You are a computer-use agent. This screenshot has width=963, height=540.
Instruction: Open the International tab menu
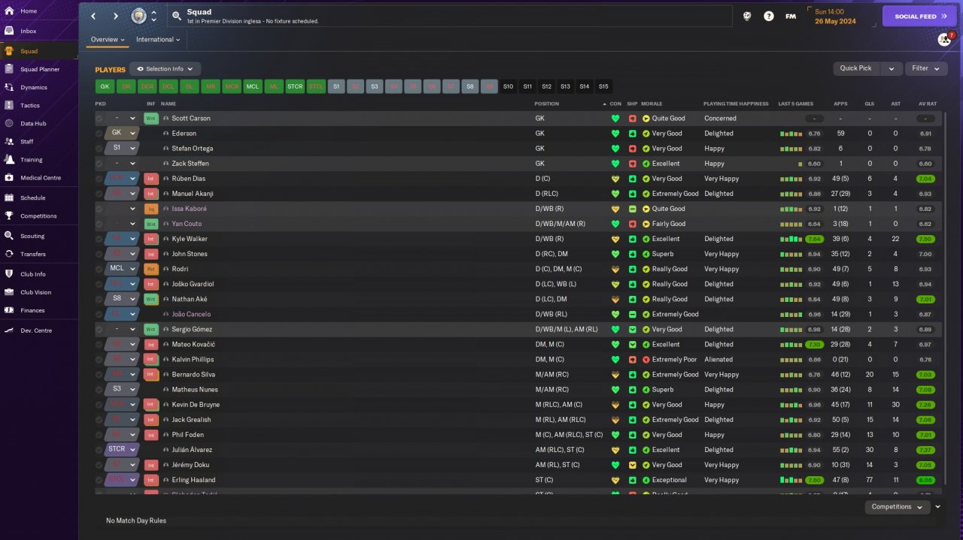point(158,40)
